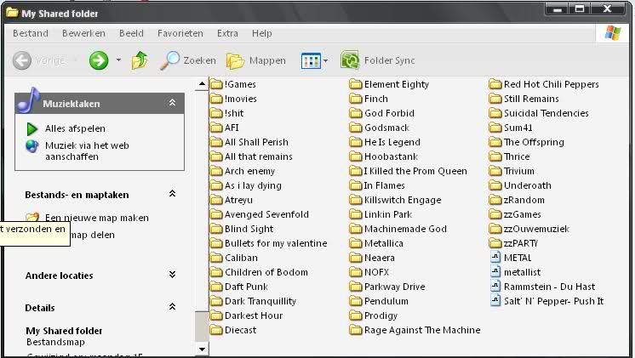
Task: Select the METAL playlist file
Action: pyautogui.click(x=496, y=258)
